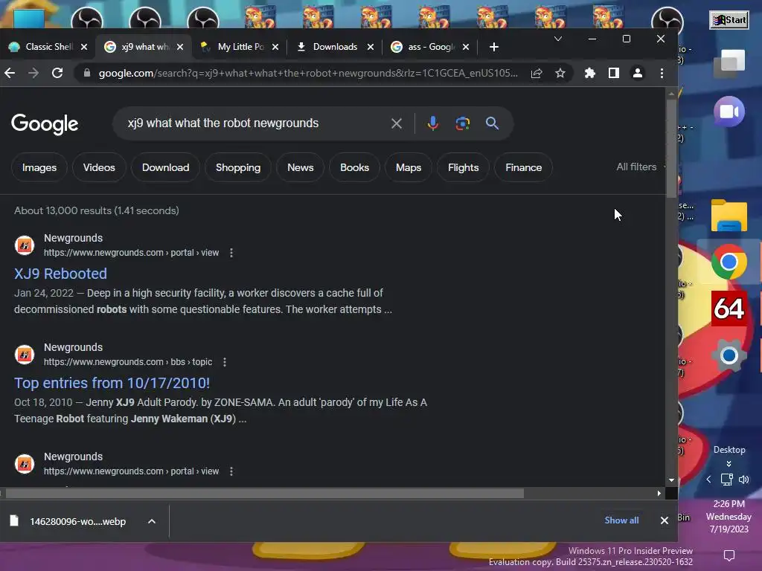
Task: Close the My Little Pony tab
Action: tap(275, 47)
